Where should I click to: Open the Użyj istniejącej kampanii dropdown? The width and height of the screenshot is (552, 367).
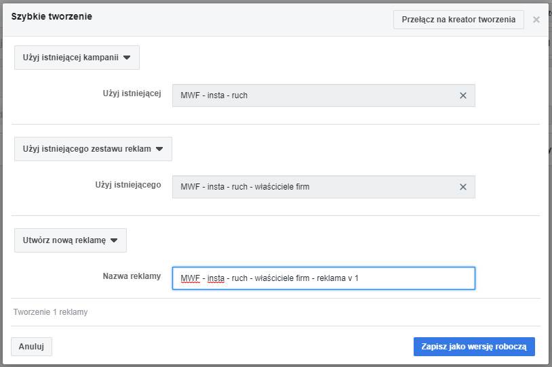tap(77, 58)
